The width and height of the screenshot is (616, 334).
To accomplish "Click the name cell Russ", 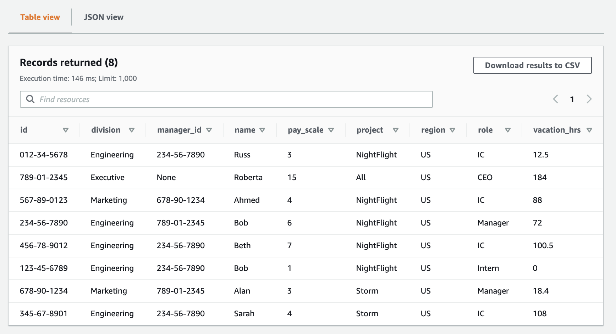I will (242, 155).
